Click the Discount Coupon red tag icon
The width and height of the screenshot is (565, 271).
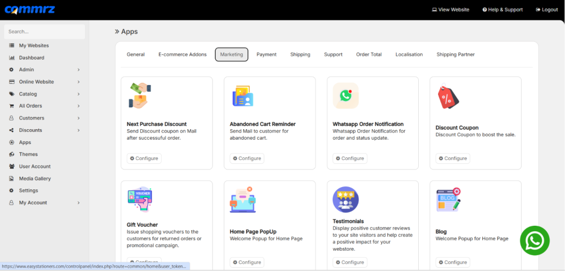[x=448, y=97]
